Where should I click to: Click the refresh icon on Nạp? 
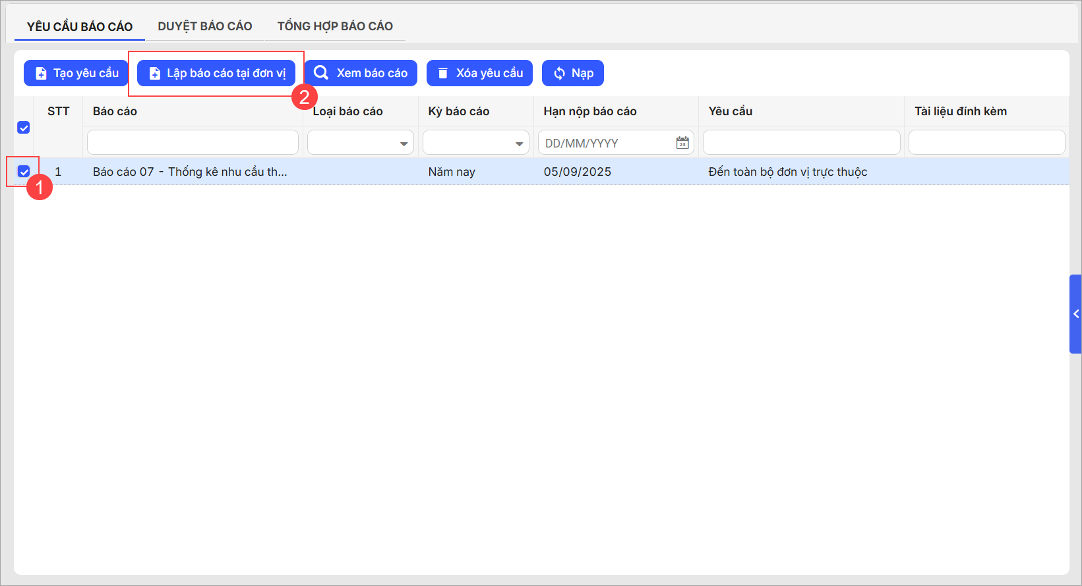pyautogui.click(x=559, y=73)
